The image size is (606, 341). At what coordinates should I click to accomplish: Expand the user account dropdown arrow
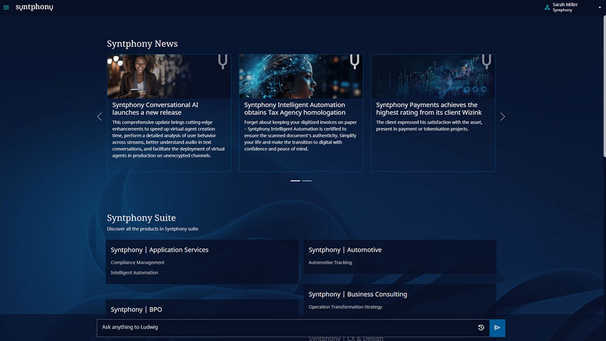[x=599, y=8]
